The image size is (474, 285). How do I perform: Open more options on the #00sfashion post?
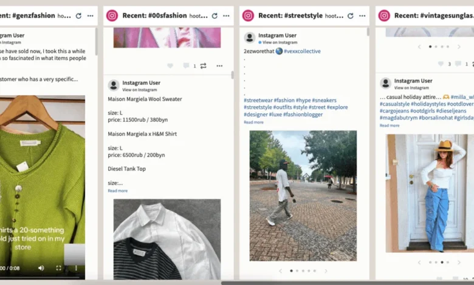point(219,65)
